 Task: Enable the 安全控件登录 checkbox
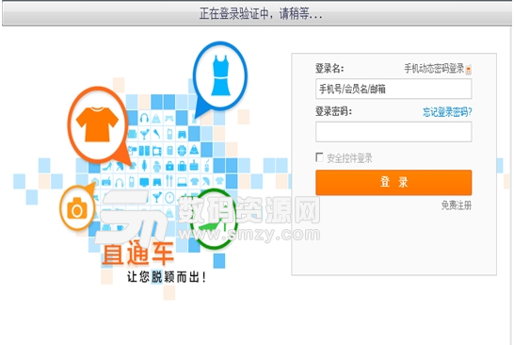tap(319, 157)
